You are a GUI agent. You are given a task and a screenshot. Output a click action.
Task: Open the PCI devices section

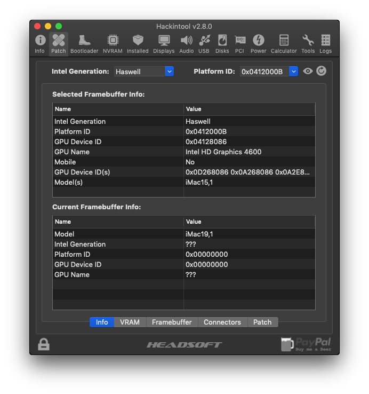pyautogui.click(x=239, y=44)
